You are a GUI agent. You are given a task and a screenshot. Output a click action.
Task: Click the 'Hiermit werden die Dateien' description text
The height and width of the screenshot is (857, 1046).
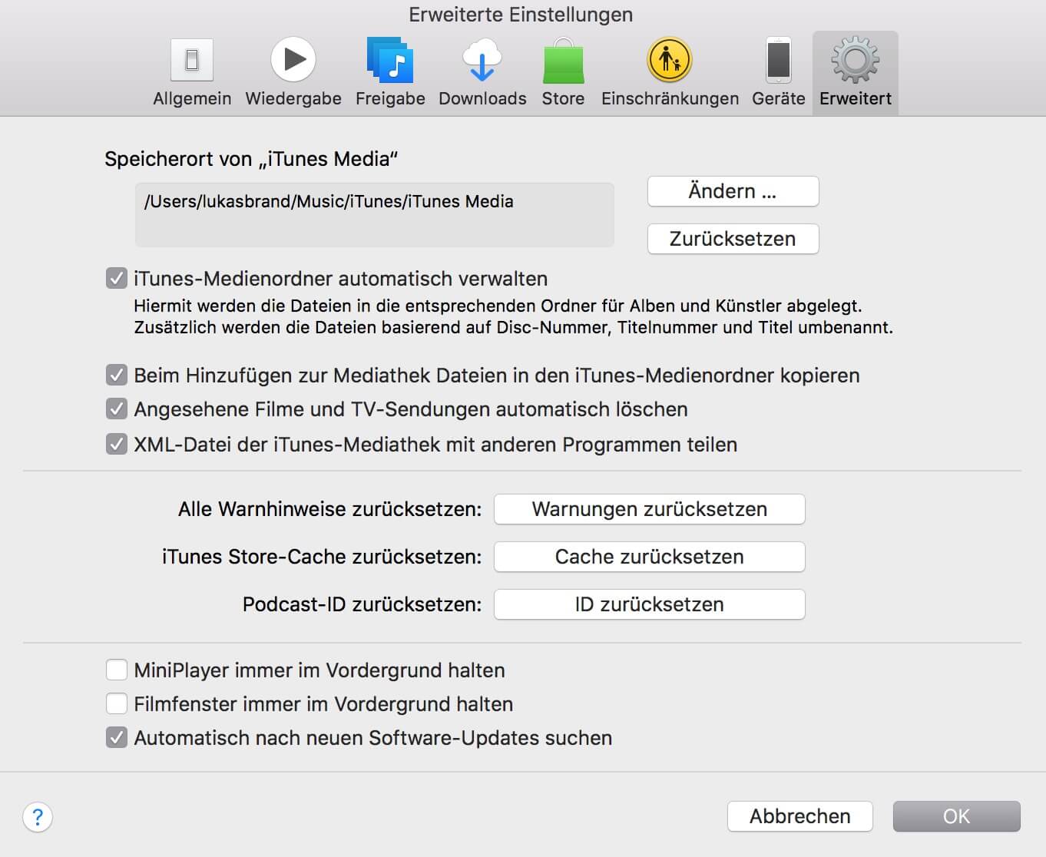[x=513, y=316]
